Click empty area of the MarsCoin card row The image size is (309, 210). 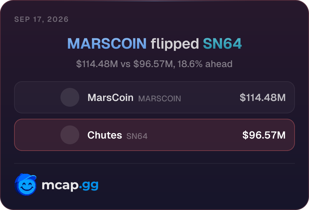[209, 97]
